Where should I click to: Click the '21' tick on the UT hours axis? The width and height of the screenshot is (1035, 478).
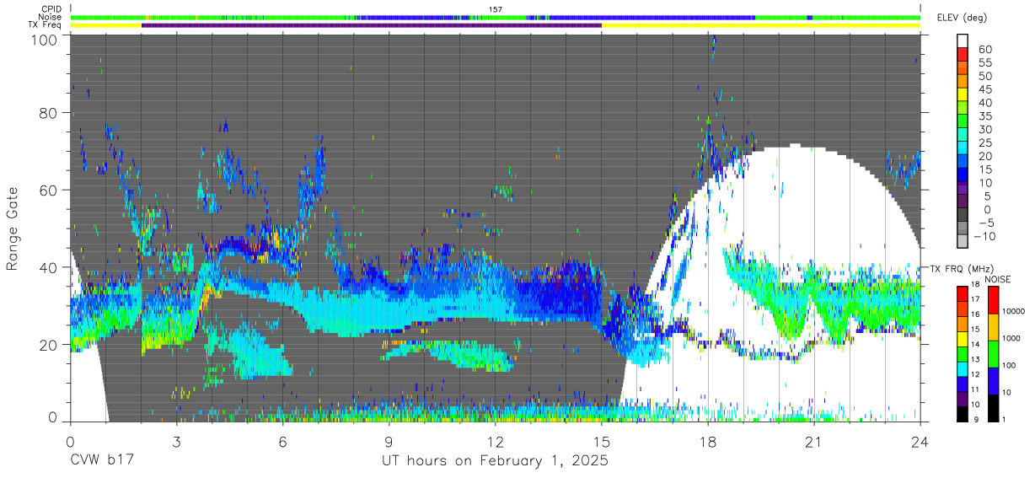(814, 441)
